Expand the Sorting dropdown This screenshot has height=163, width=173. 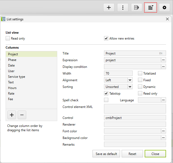[x=130, y=87]
